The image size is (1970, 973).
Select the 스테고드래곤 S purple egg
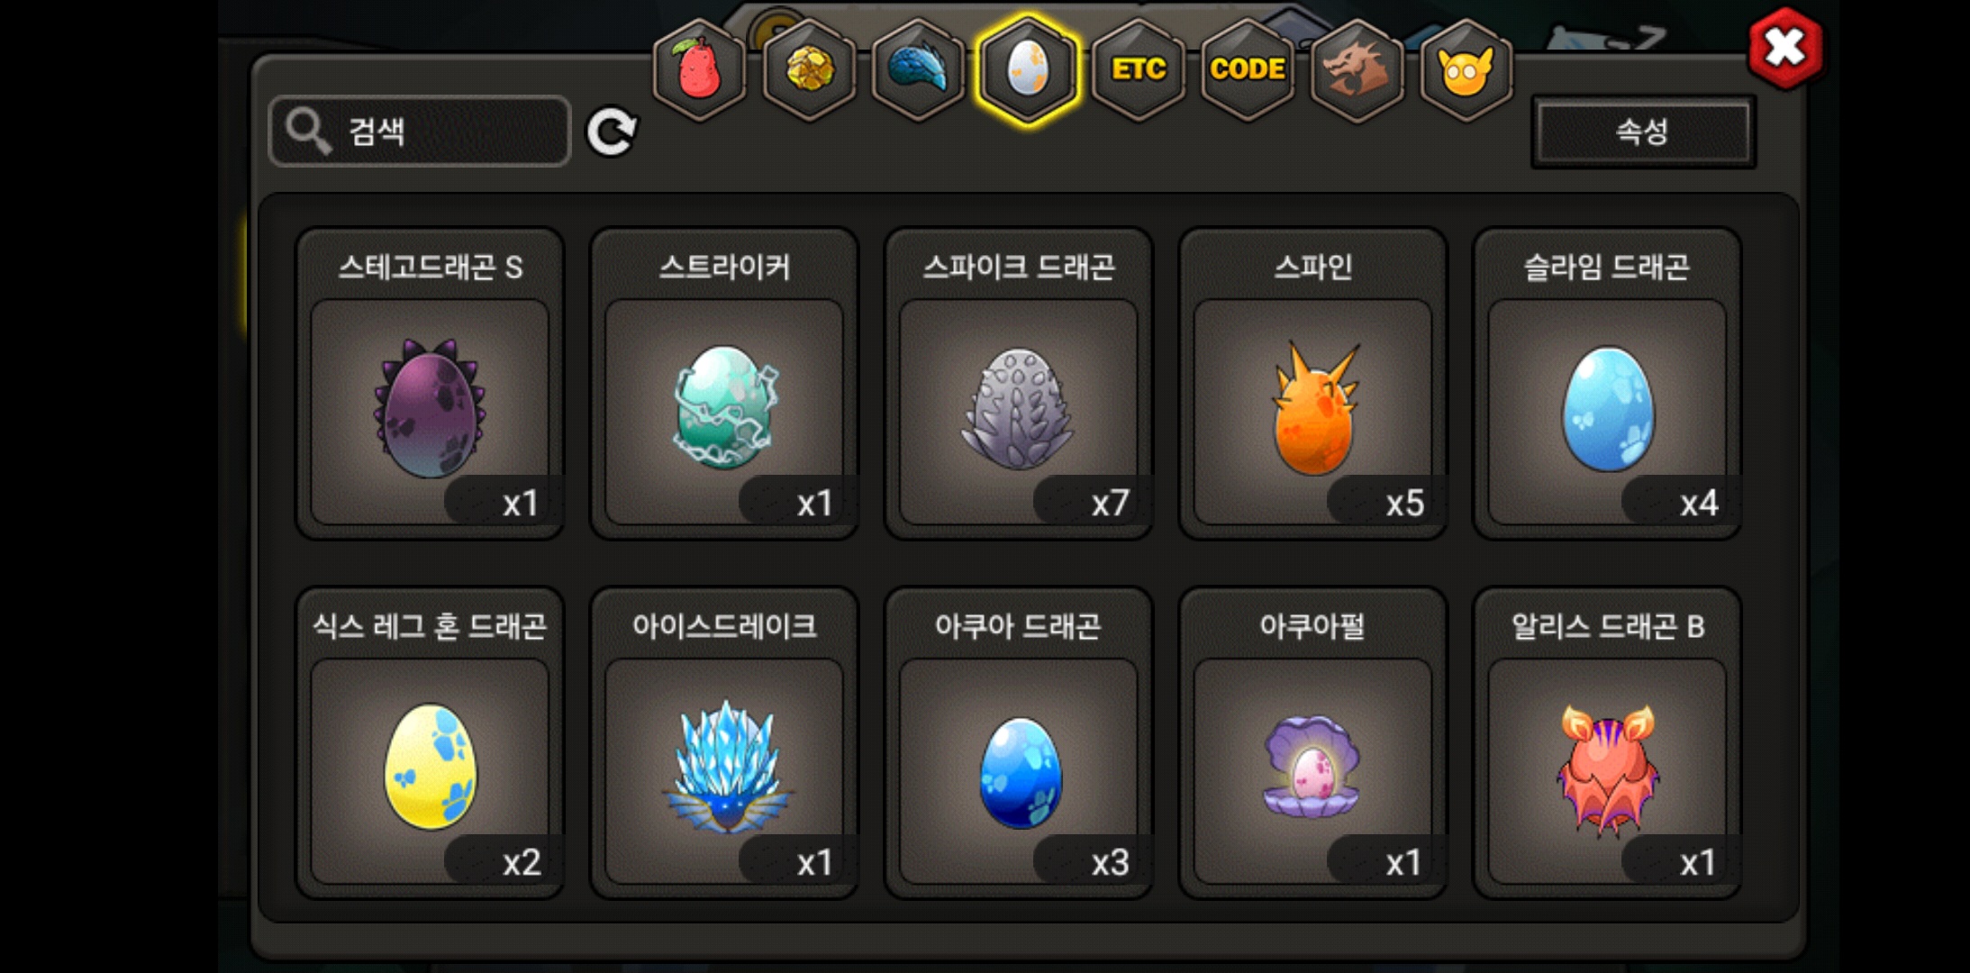430,384
